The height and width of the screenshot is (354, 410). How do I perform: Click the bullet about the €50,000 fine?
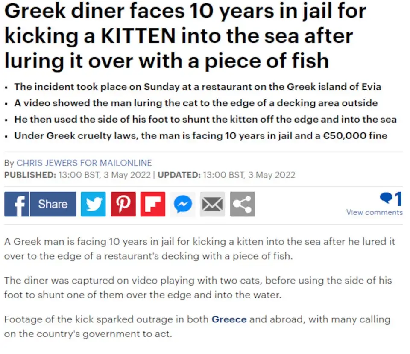pos(201,136)
